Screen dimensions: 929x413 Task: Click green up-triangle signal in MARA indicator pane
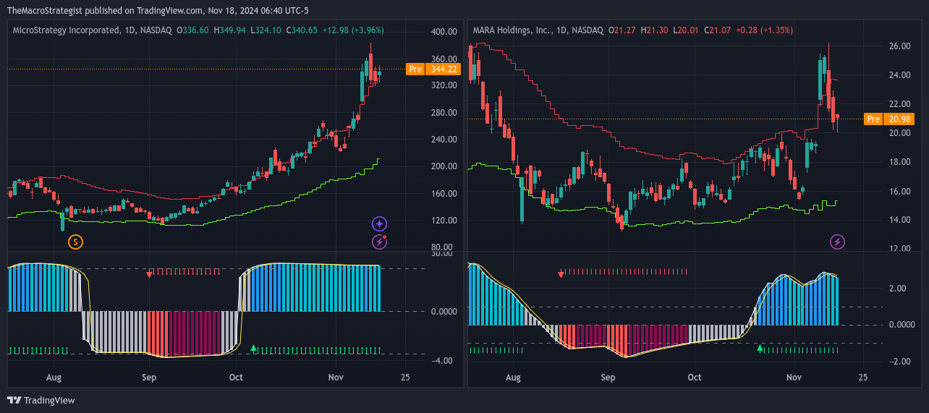(760, 348)
